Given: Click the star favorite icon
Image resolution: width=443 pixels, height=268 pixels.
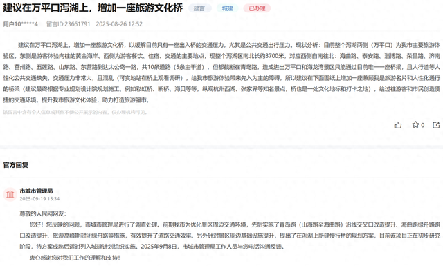Looking at the screenshot, I should coord(415,124).
